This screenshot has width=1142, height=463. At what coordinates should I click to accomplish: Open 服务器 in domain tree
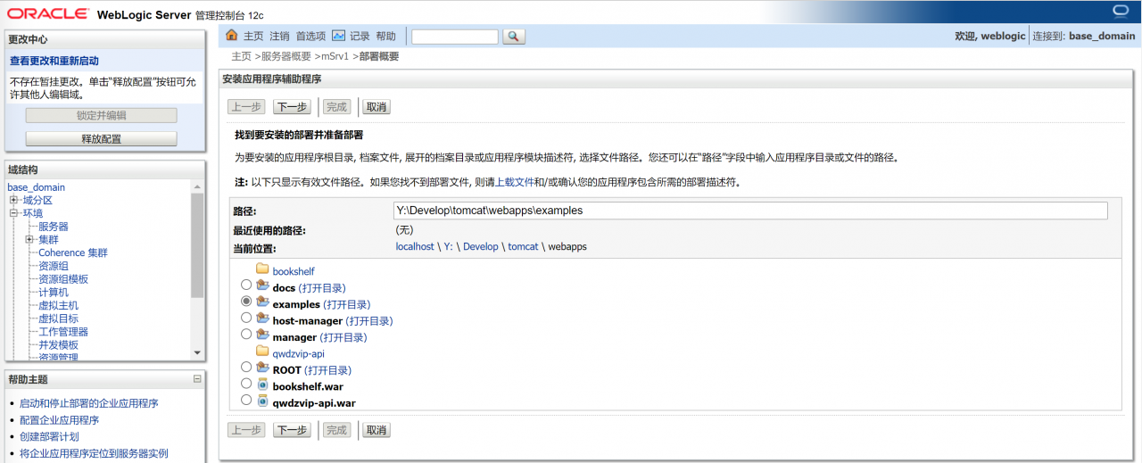click(x=54, y=227)
